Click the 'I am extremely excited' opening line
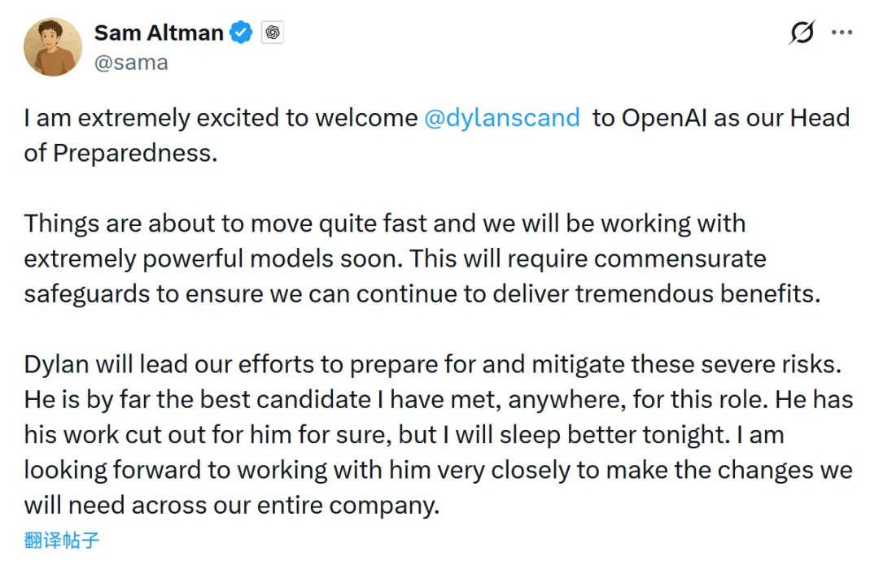This screenshot has height=565, width=879. (221, 118)
